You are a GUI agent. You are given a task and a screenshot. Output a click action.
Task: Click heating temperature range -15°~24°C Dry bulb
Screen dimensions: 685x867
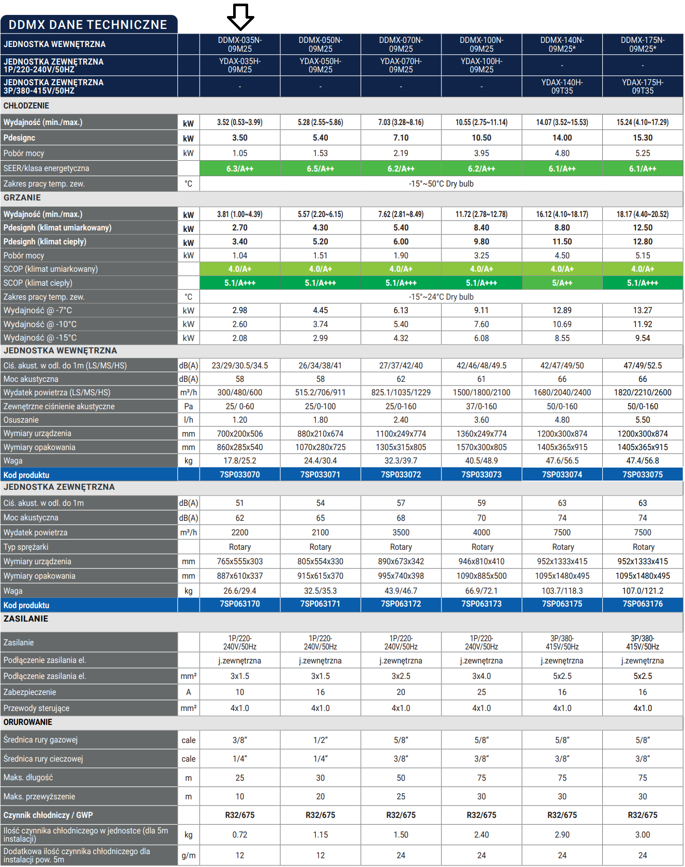[442, 297]
